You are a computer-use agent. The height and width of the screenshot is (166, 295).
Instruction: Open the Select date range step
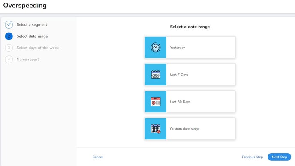32,36
